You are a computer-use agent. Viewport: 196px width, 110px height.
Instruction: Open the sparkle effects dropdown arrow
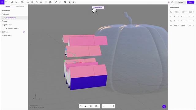tap(75, 2)
